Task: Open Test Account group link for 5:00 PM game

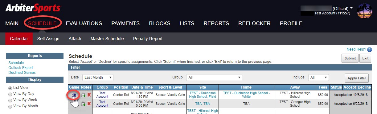Action: click(x=102, y=104)
